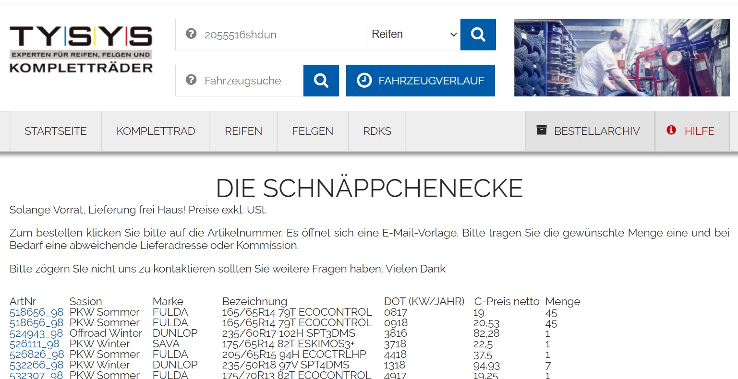Click the TYSYS logo
The width and height of the screenshot is (738, 379).
[81, 50]
